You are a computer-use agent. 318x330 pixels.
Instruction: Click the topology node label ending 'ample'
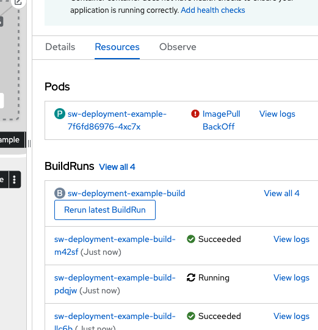pos(12,140)
